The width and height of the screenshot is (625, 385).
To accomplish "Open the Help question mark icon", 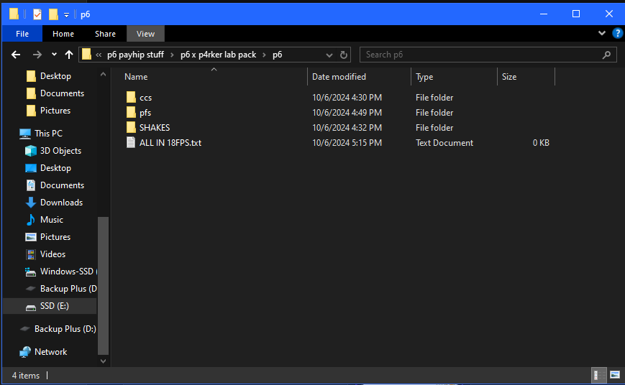I will click(617, 33).
